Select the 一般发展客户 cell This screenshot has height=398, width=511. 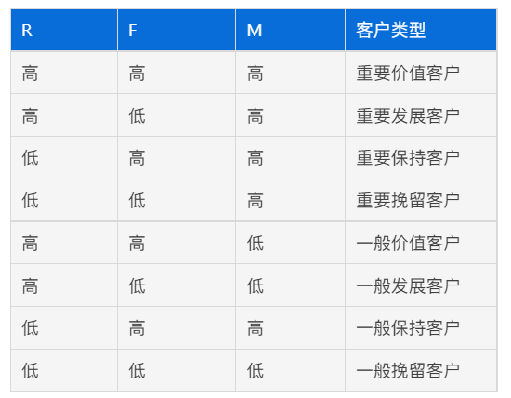[421, 285]
